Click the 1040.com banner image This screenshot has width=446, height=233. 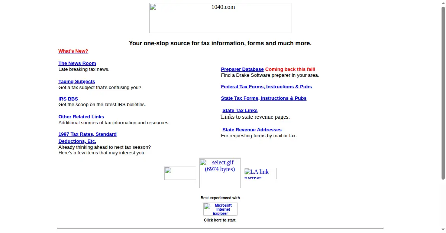tap(220, 18)
